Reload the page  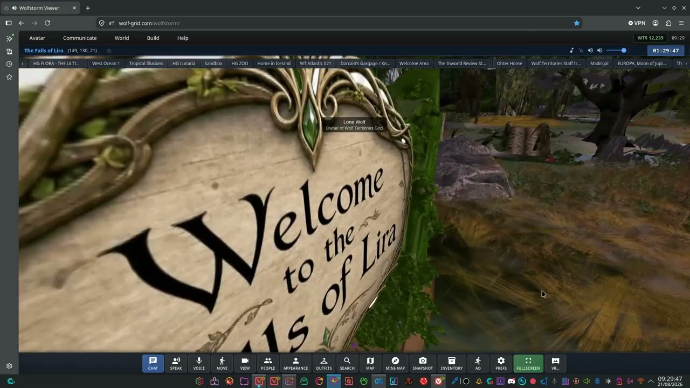[x=47, y=23]
